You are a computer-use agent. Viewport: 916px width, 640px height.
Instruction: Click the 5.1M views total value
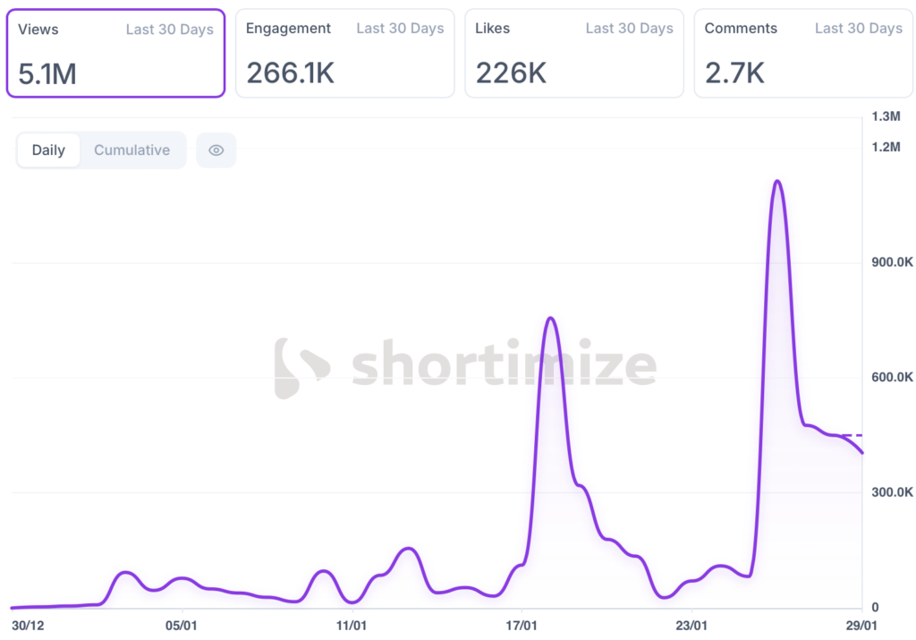pos(47,74)
